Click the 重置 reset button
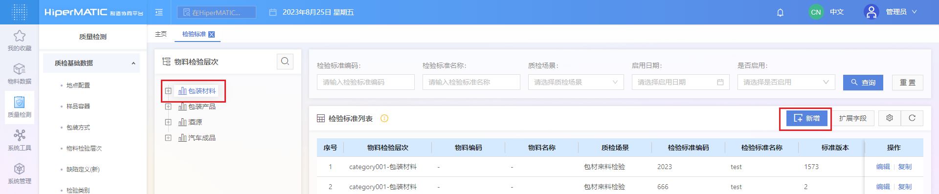 [x=908, y=83]
